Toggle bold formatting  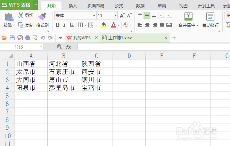(x=58, y=25)
